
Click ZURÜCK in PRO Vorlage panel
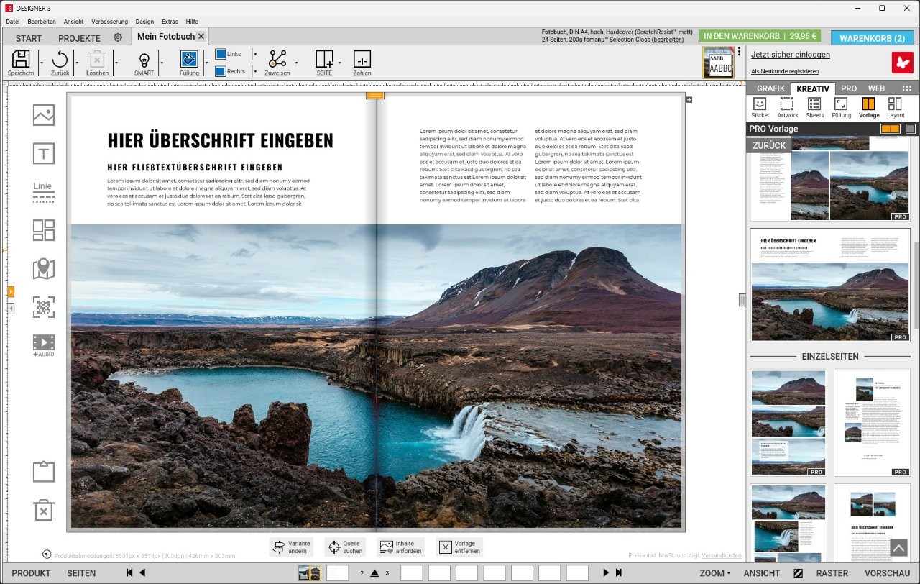click(x=769, y=145)
